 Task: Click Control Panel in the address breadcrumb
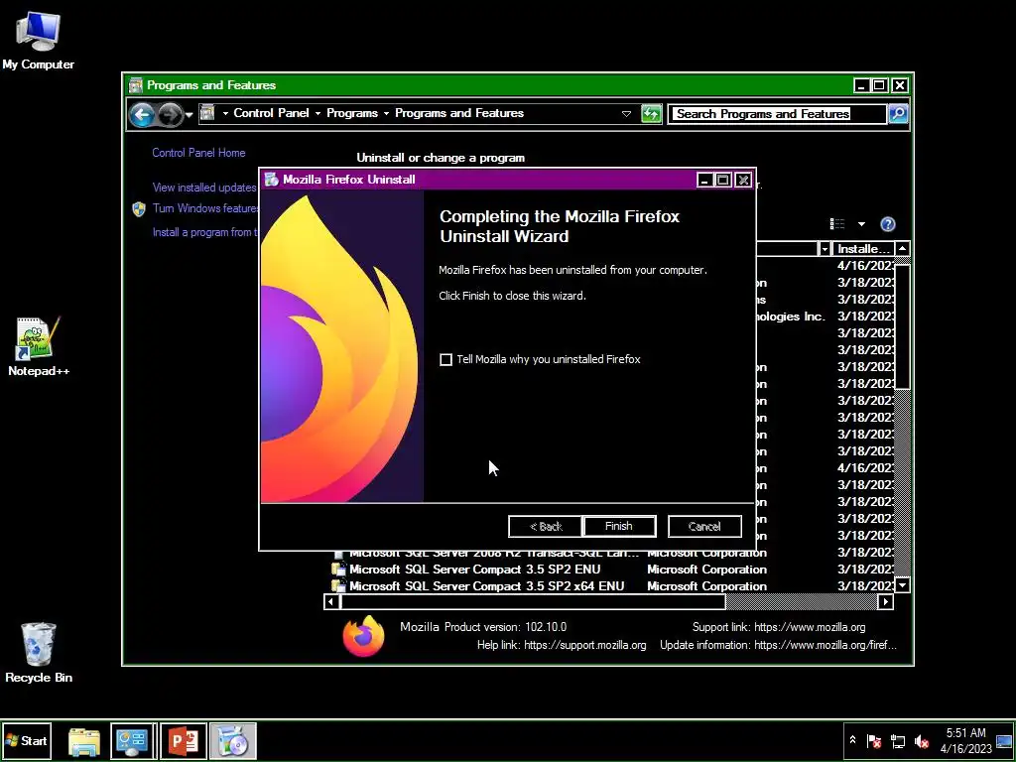[271, 113]
